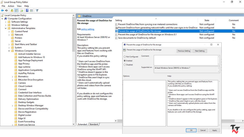This screenshot has height=137, width=244.
Task: Select App Privacy in the tree
Action: (x=24, y=63)
